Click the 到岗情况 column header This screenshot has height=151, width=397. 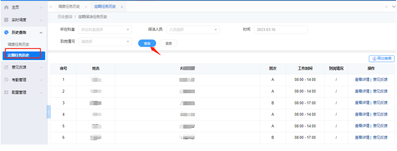[x=336, y=69]
